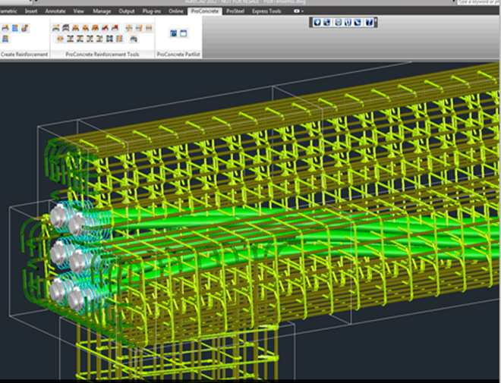Click first icon in Create Reinforcement panel top row
The image size is (501, 383).
coord(5,28)
